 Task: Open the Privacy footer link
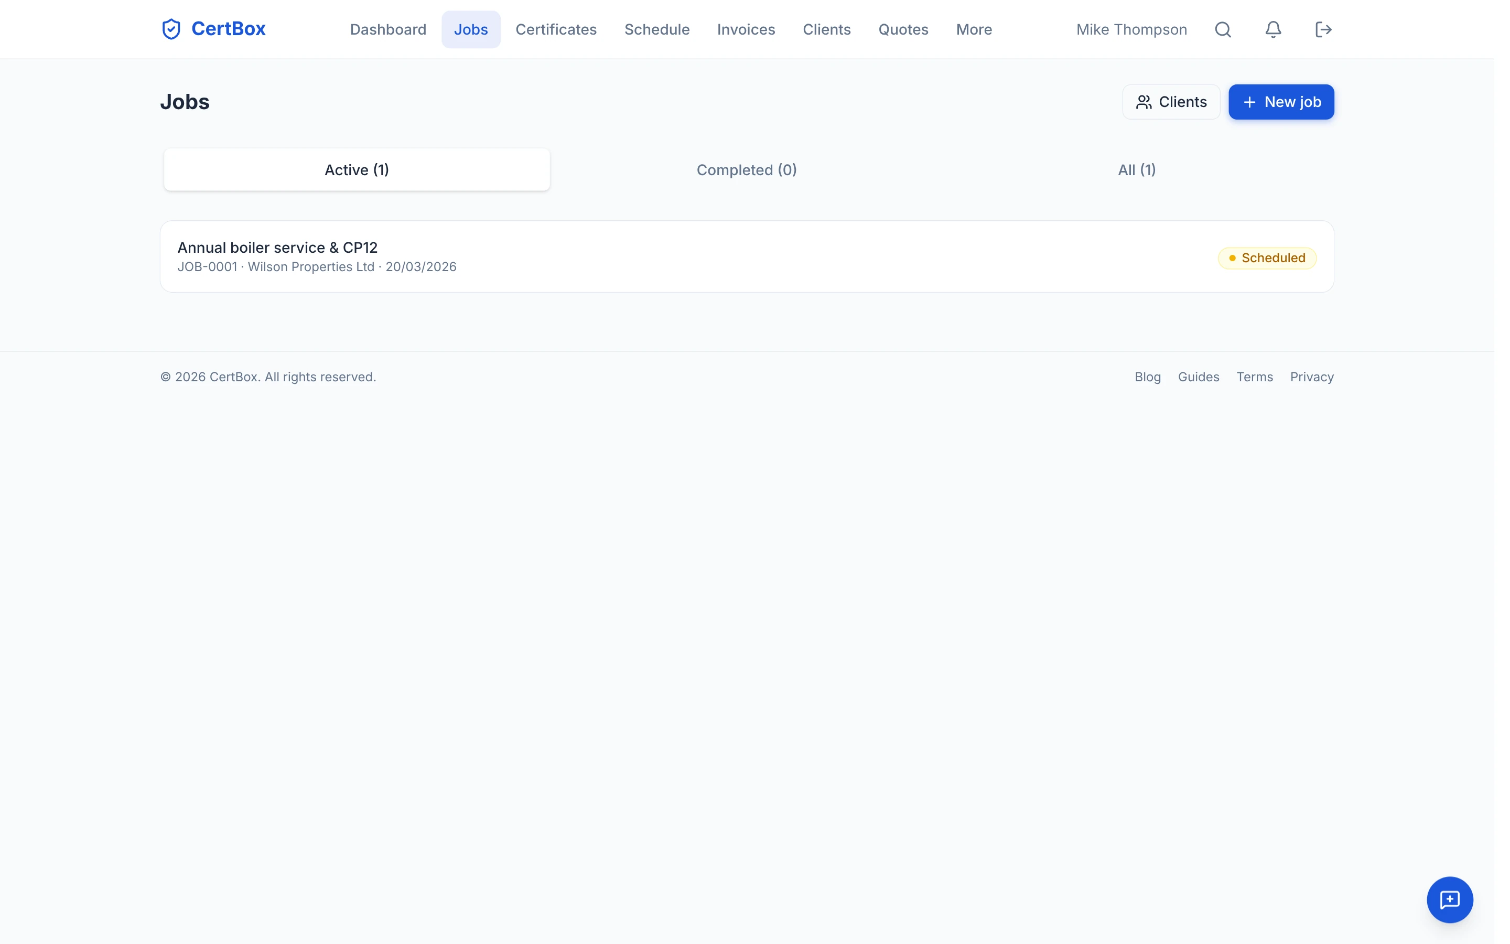click(1312, 377)
